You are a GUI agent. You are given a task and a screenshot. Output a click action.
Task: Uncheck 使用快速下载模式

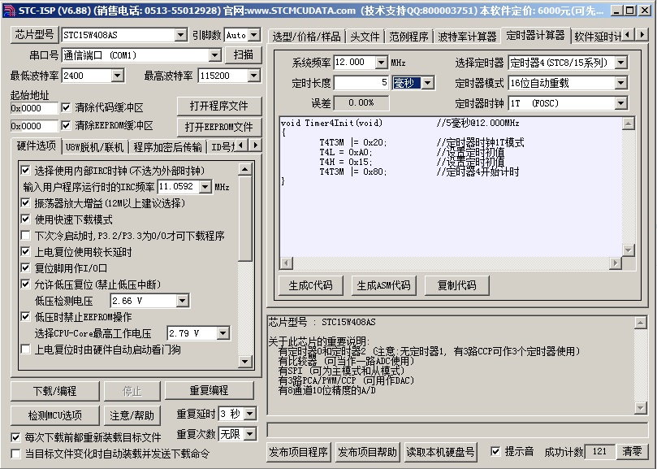25,219
